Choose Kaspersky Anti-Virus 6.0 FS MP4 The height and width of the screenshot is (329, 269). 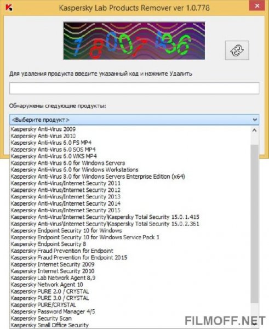click(130, 143)
